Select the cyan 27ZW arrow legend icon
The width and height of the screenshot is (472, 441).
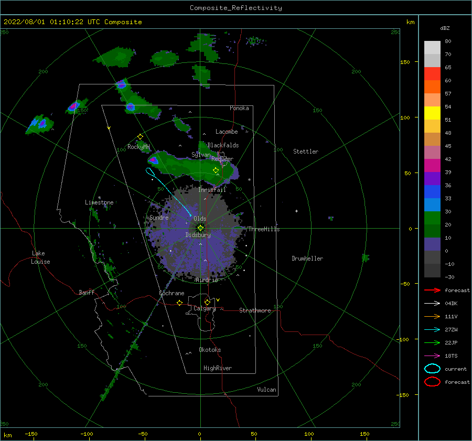click(x=432, y=330)
